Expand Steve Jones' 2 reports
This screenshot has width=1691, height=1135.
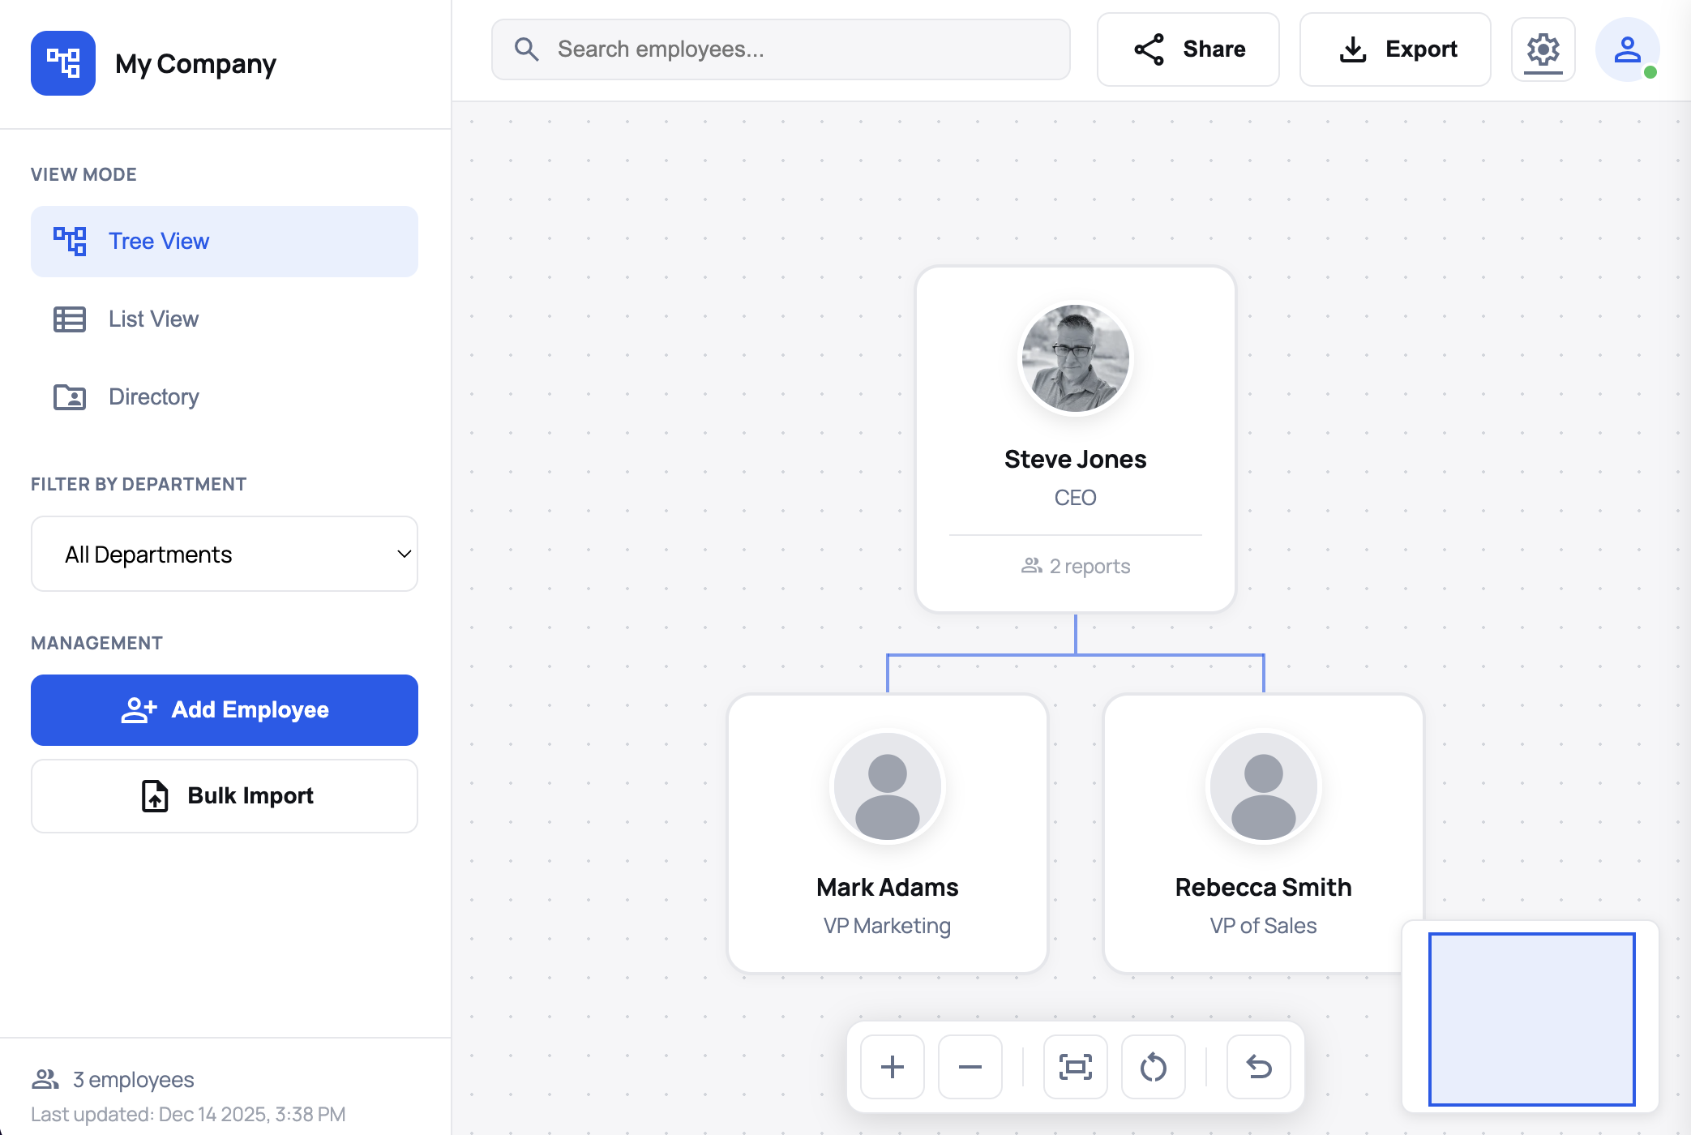[x=1076, y=566]
